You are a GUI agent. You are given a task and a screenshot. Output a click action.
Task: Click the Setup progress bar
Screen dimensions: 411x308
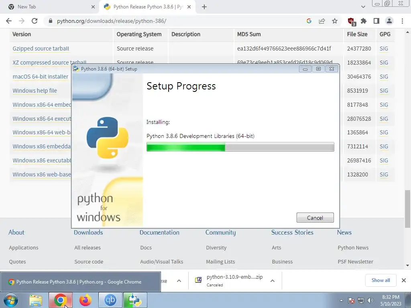(240, 147)
